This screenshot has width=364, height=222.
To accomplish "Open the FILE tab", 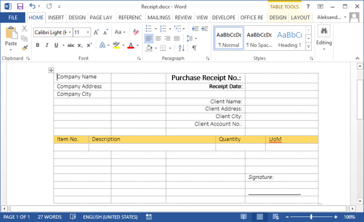I will tap(13, 18).
